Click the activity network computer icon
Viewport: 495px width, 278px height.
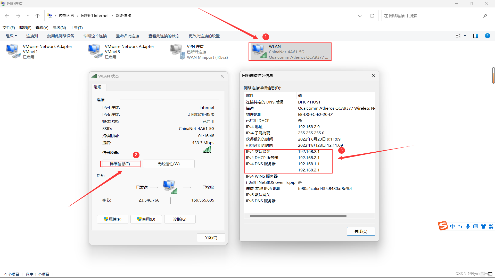coord(170,187)
